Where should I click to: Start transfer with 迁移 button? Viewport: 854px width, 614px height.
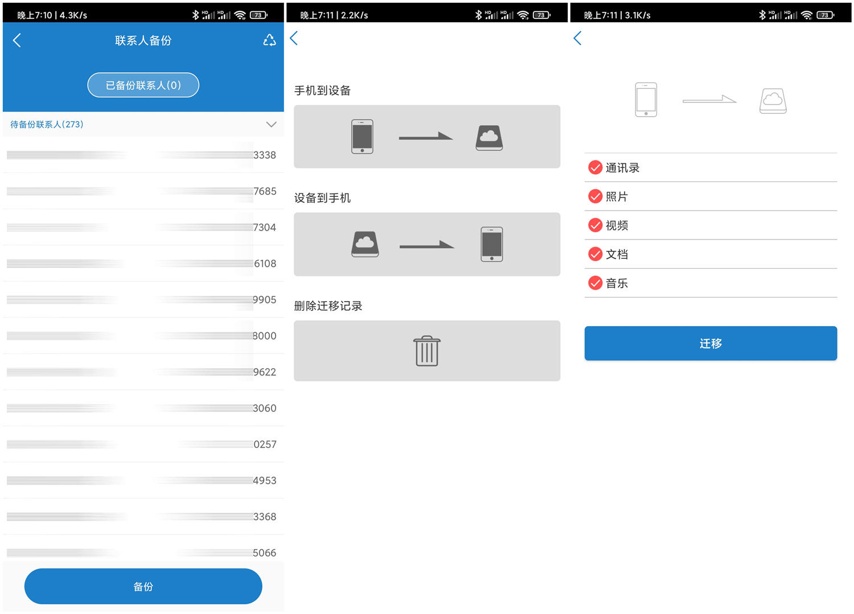[x=711, y=343]
